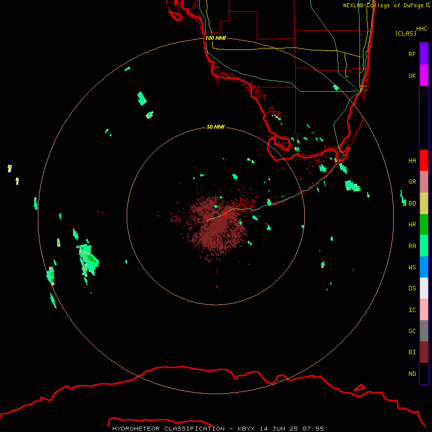Click the 100 NMI range ring label
The image size is (432, 432).
216,38
